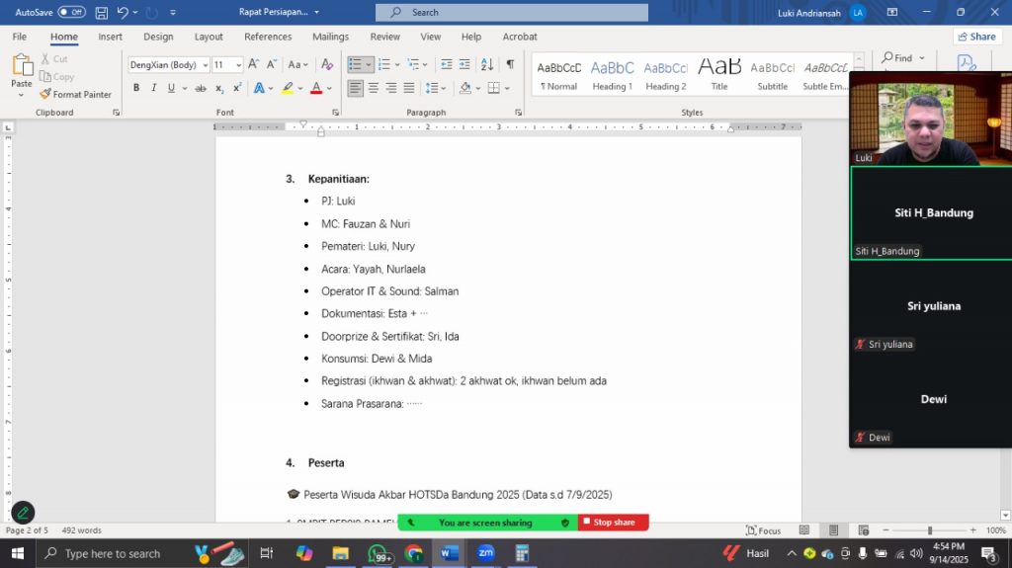Apply italic formatting
1012x568 pixels.
pos(153,88)
